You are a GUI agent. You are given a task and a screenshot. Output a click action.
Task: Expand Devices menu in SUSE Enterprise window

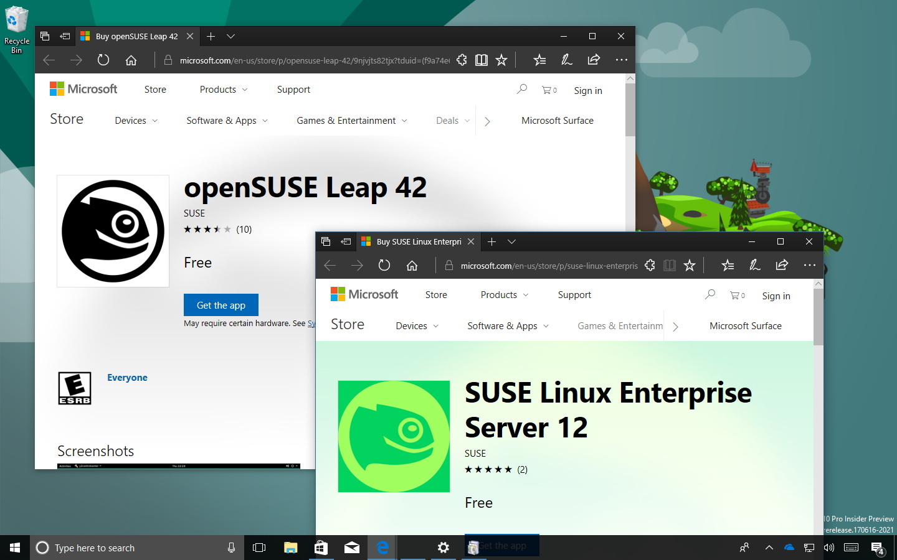point(417,326)
